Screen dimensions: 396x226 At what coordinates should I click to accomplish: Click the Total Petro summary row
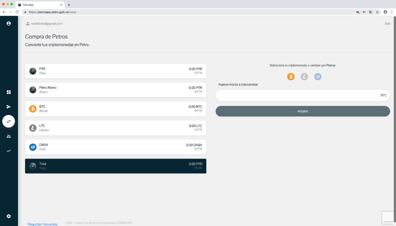[115, 166]
